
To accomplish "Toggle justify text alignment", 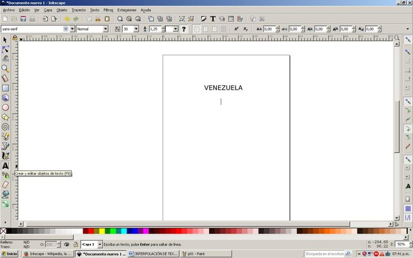I will (223, 29).
